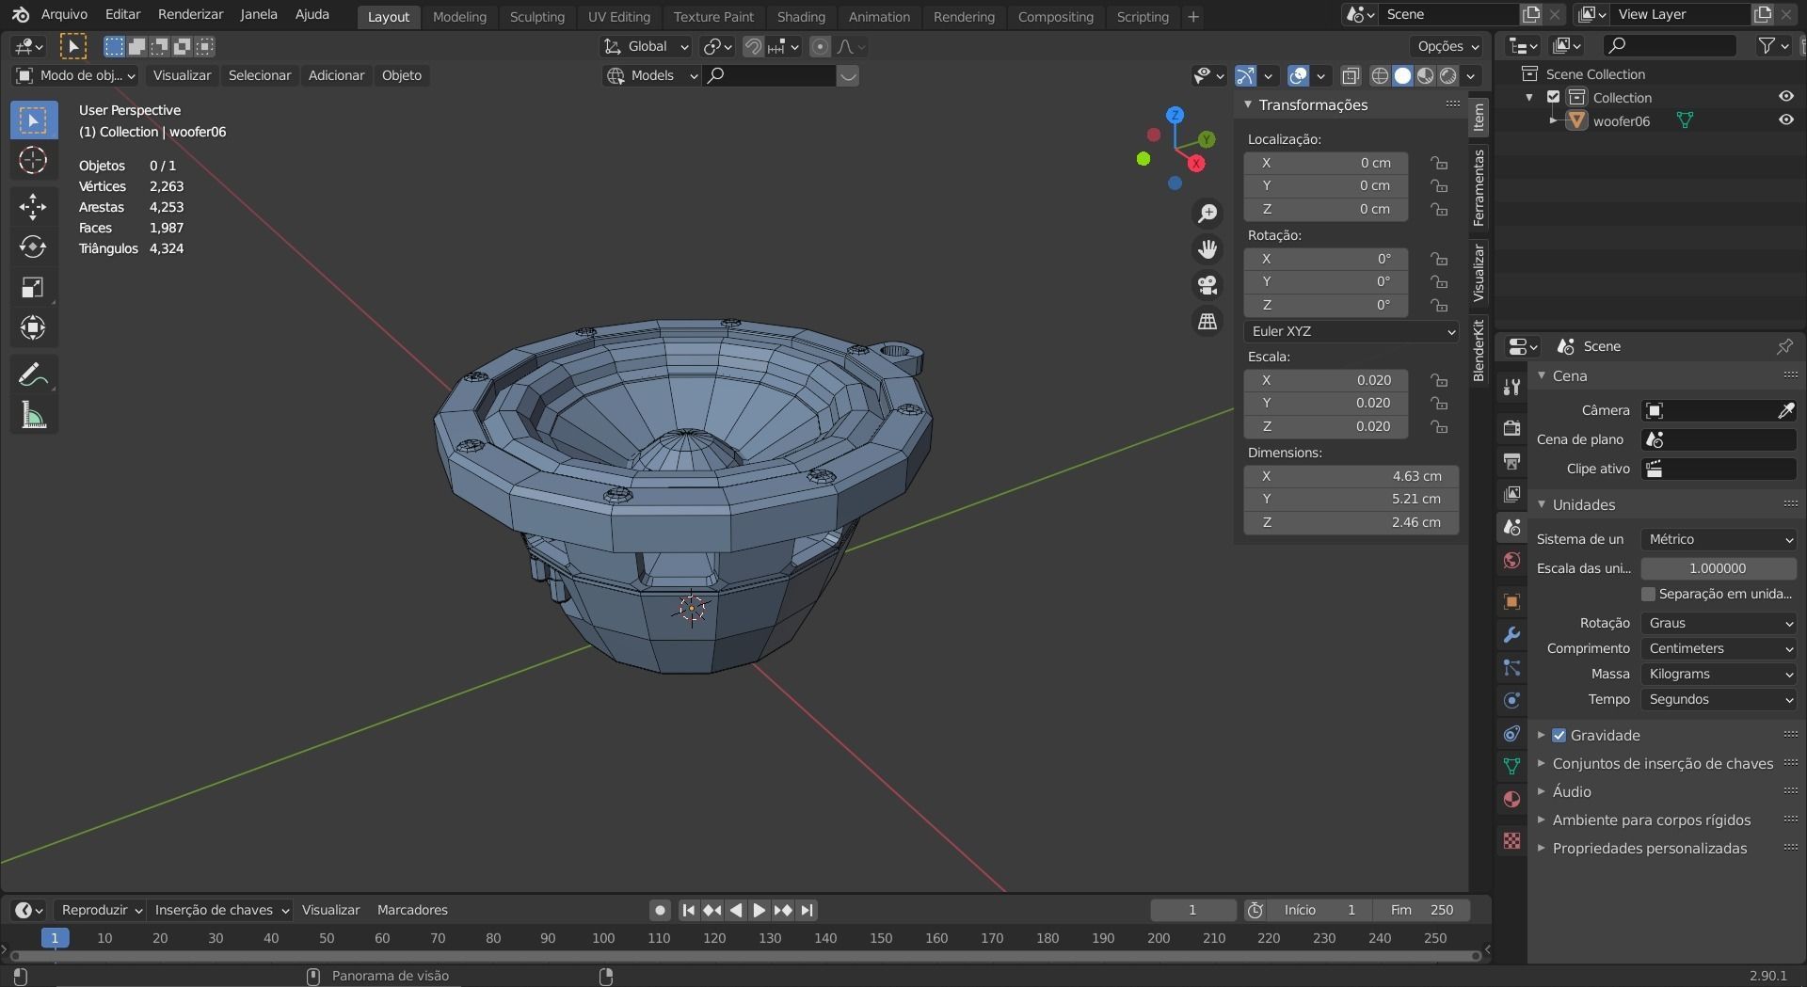
Task: Select the Select Box tool
Action: click(33, 120)
